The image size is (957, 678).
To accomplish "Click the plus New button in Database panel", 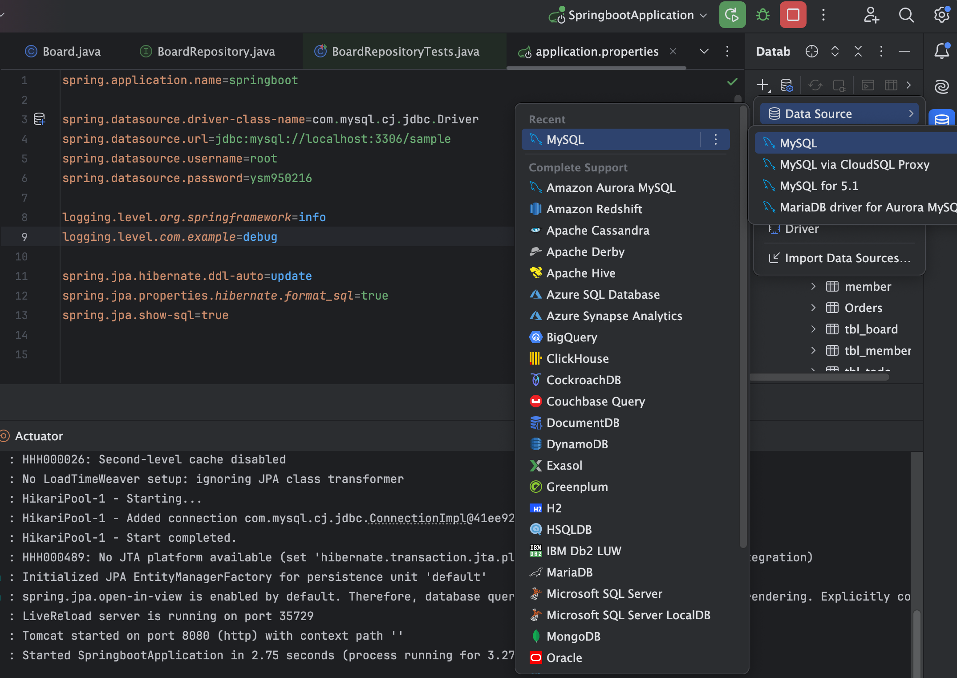I will 763,85.
